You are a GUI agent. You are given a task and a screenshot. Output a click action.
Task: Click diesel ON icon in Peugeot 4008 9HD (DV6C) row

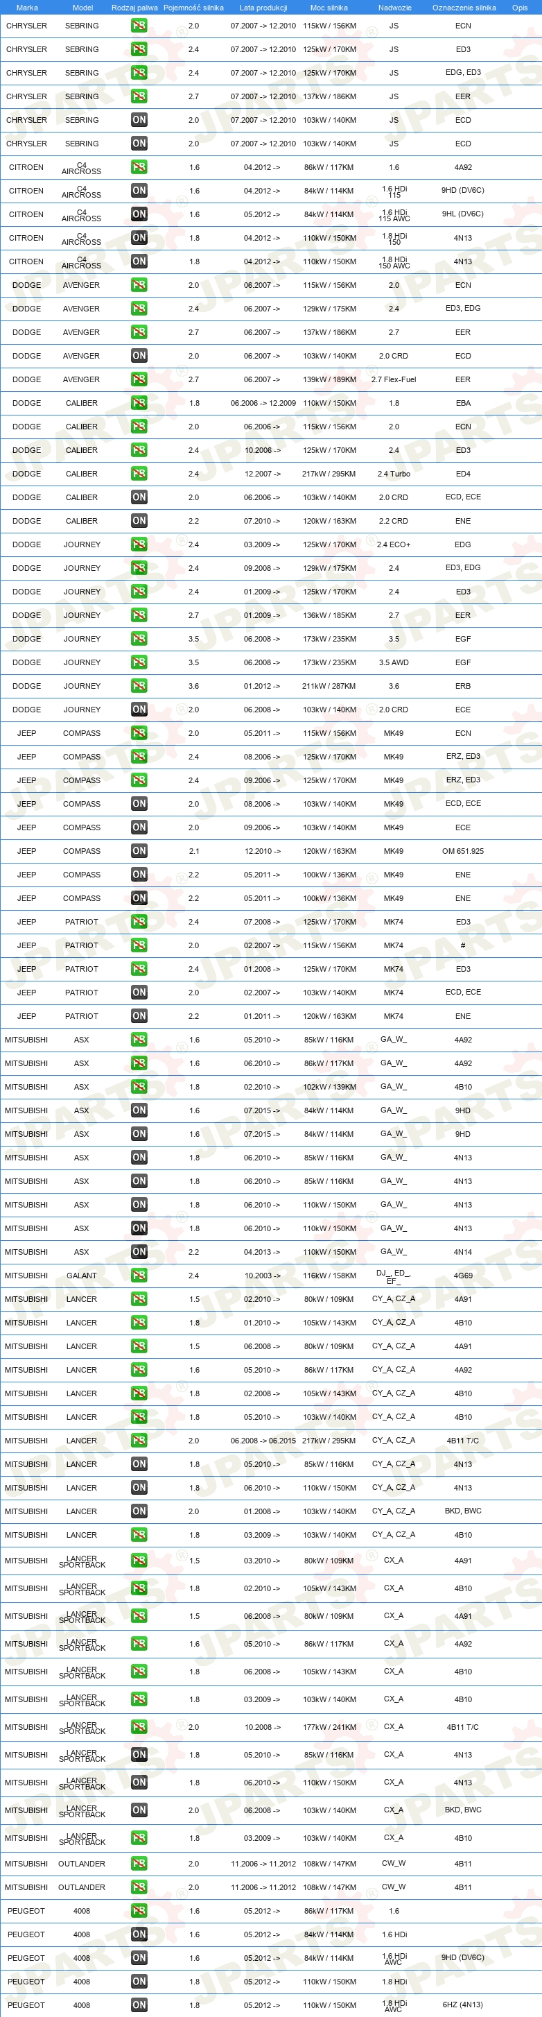[139, 1957]
